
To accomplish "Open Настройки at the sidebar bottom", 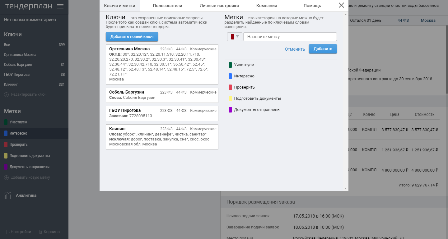I will 19,232.
